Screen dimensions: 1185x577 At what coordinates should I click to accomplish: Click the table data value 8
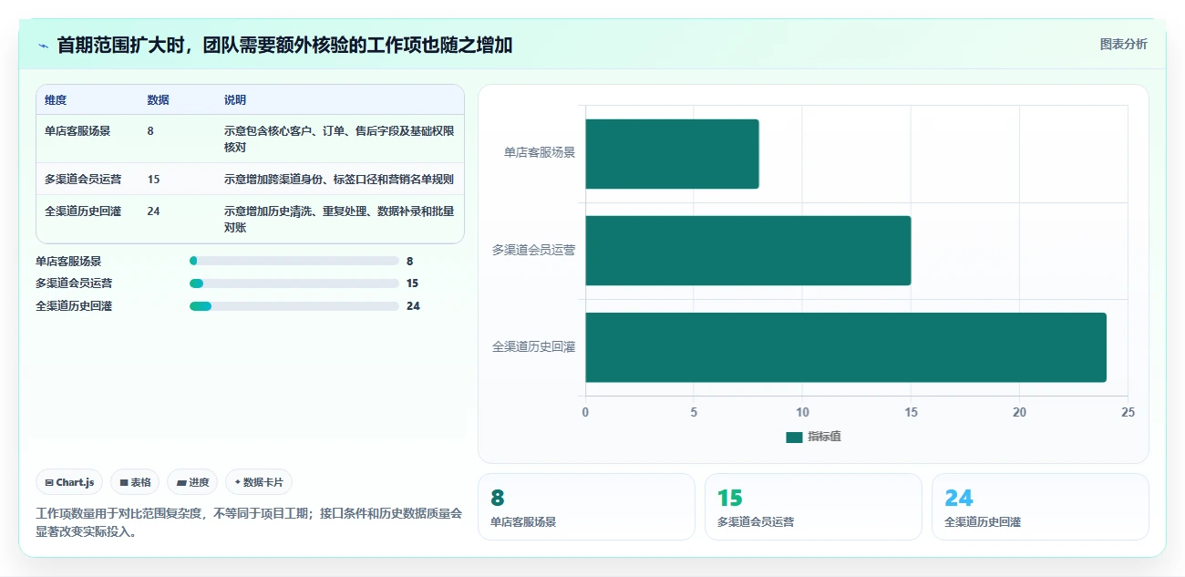click(150, 131)
